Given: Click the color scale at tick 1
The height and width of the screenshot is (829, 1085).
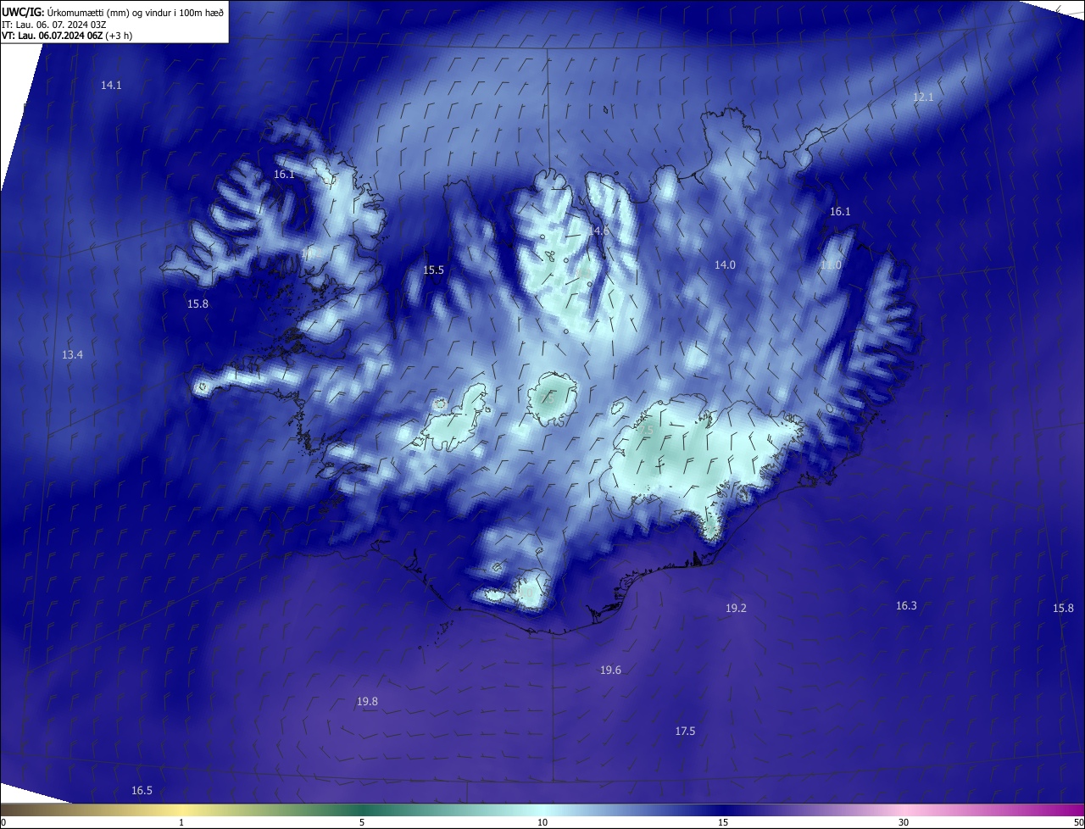Looking at the screenshot, I should click(x=181, y=822).
